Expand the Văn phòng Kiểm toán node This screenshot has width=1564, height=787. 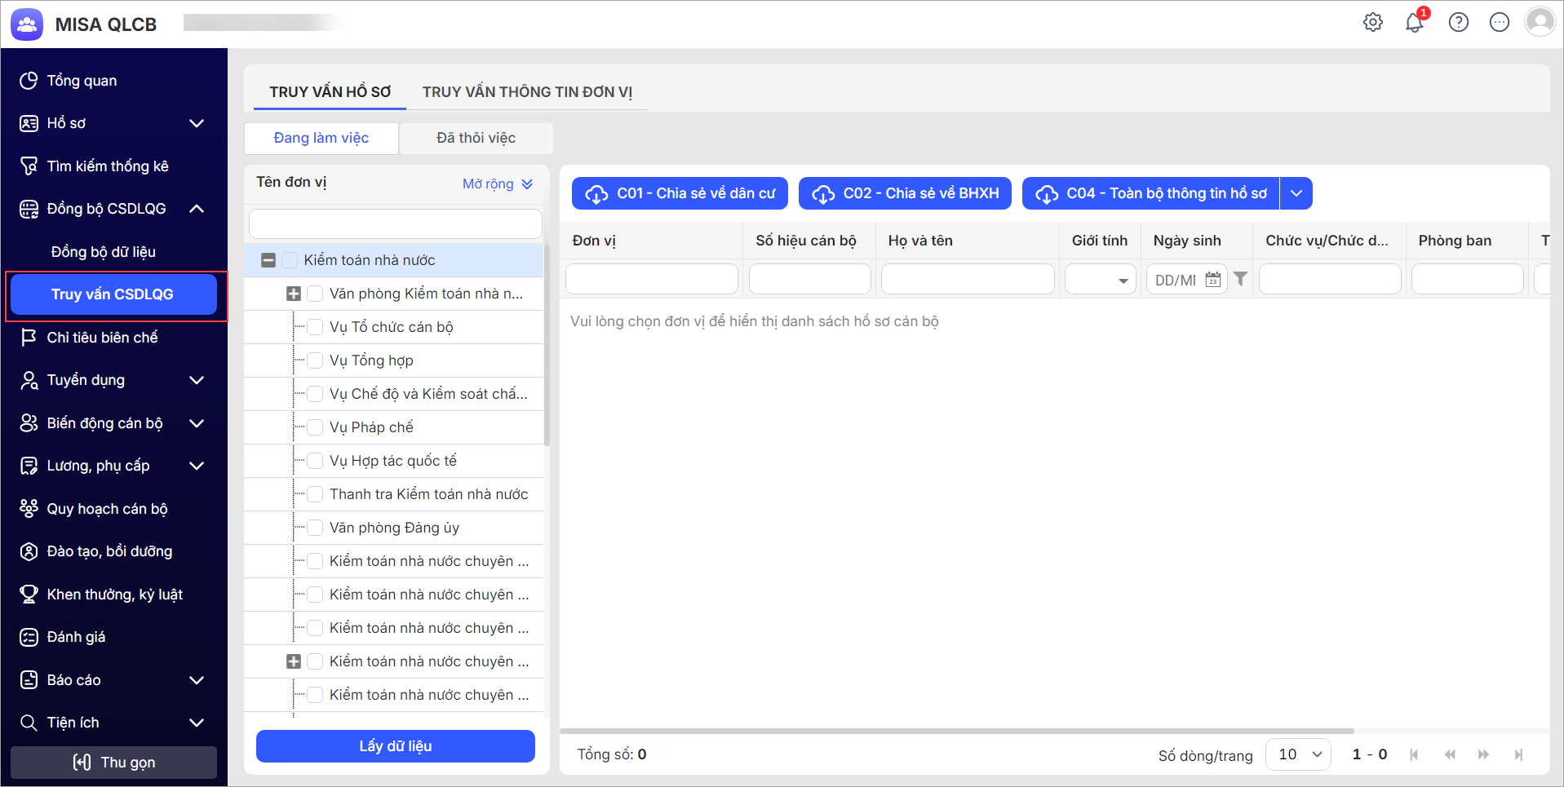[x=294, y=294]
